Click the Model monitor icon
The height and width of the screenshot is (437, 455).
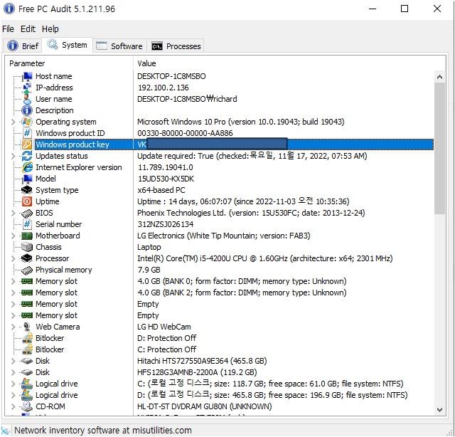pyautogui.click(x=27, y=179)
